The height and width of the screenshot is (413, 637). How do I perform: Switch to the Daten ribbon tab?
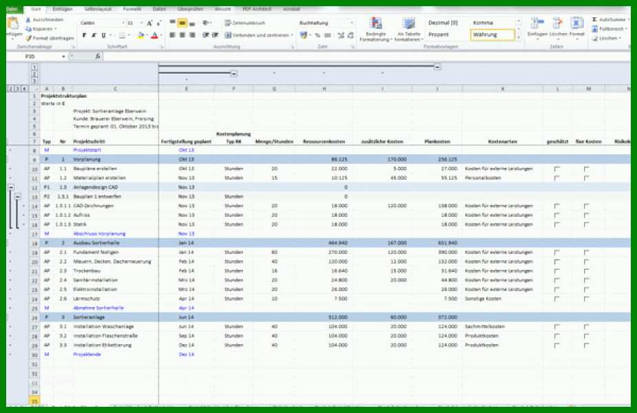pyautogui.click(x=159, y=9)
